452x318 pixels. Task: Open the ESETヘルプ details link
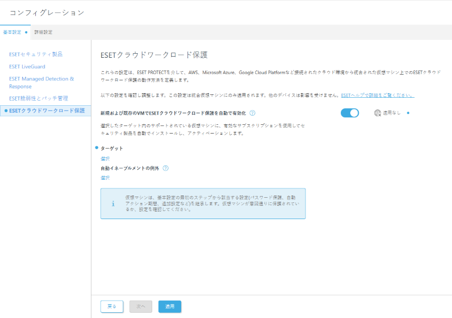coord(377,95)
